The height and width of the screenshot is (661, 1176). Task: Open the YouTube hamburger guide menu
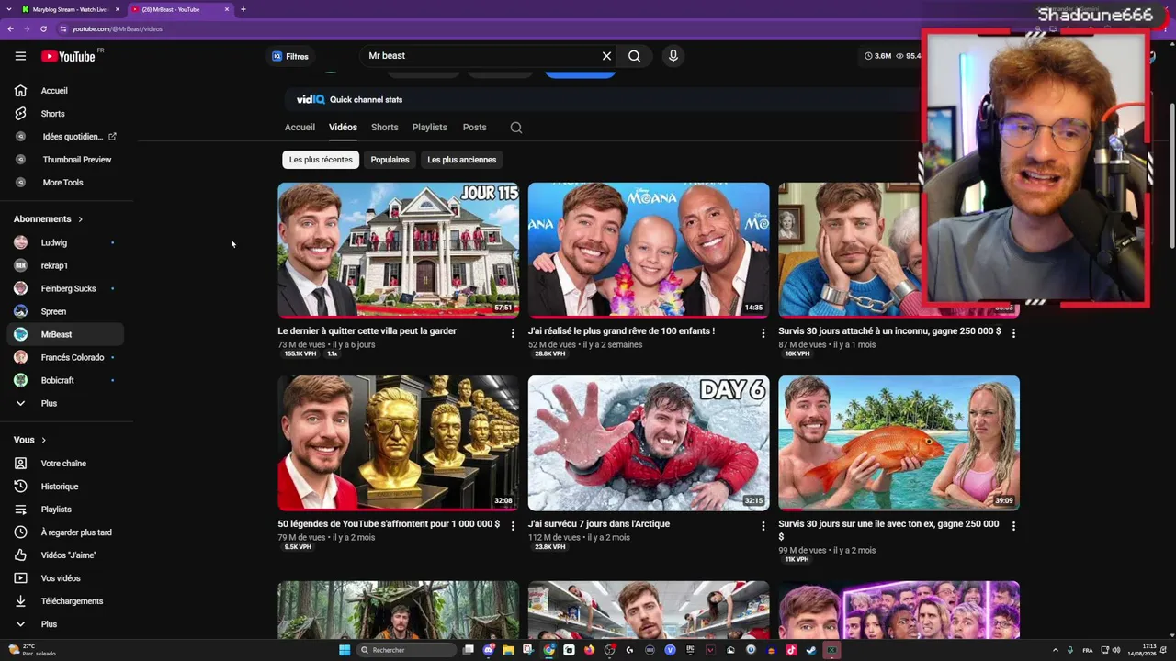click(x=20, y=56)
